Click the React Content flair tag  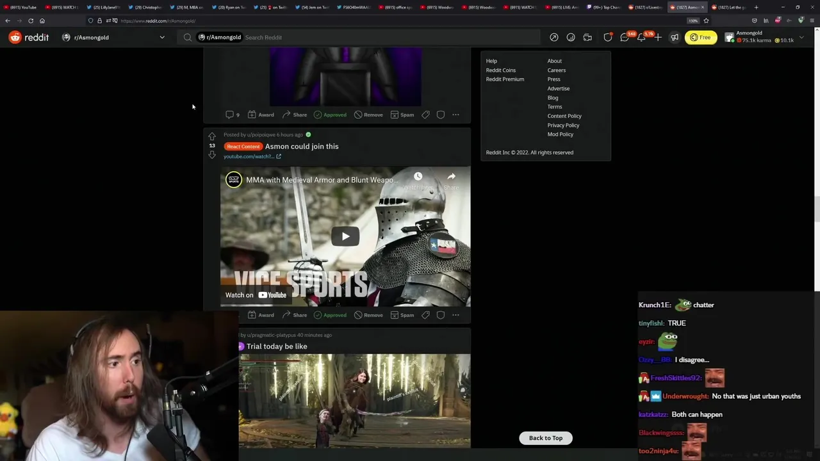(x=243, y=146)
